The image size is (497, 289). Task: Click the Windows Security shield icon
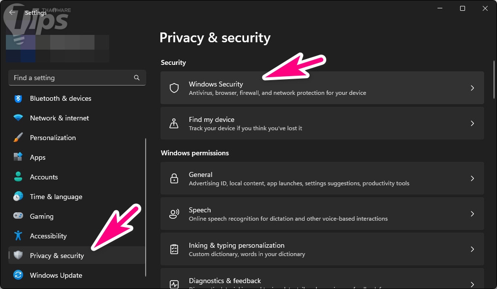pyautogui.click(x=174, y=88)
